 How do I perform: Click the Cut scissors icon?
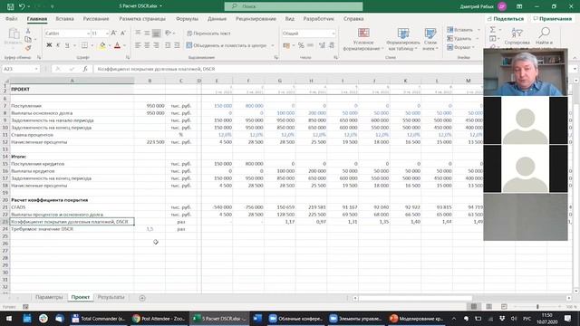[28, 31]
